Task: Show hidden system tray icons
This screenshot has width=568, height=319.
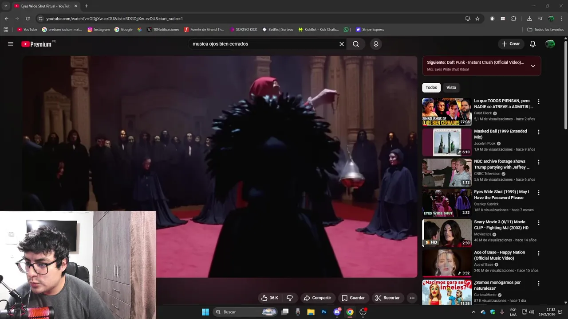Action: pyautogui.click(x=473, y=312)
